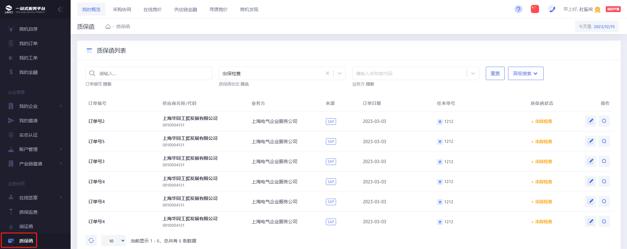Viewport: 627px width, 249px height.
Task: Edit the 订单号3 row
Action: (x=591, y=161)
